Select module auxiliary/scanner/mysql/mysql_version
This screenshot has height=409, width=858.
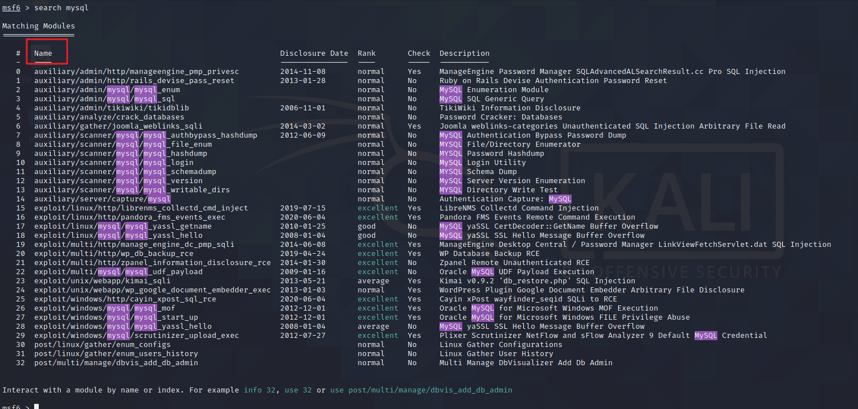click(118, 181)
